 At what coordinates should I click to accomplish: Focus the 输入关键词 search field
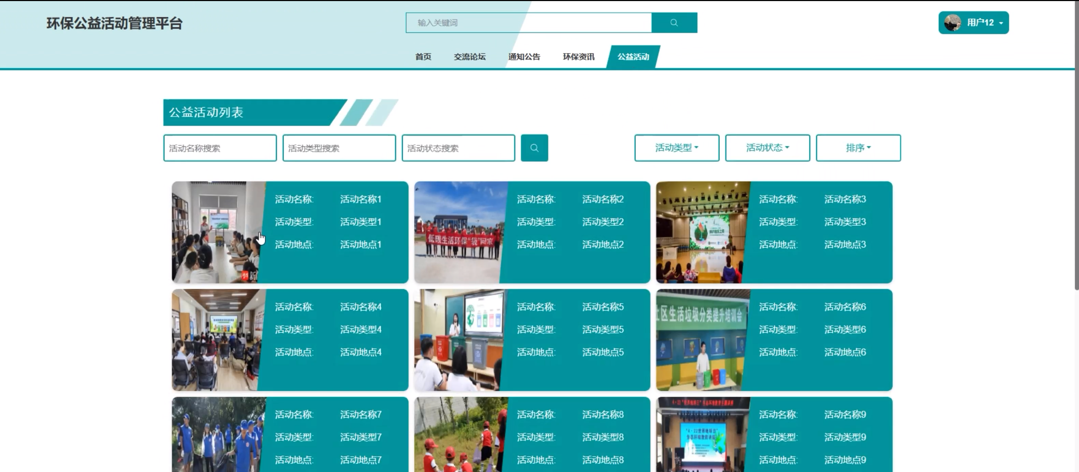pos(529,23)
